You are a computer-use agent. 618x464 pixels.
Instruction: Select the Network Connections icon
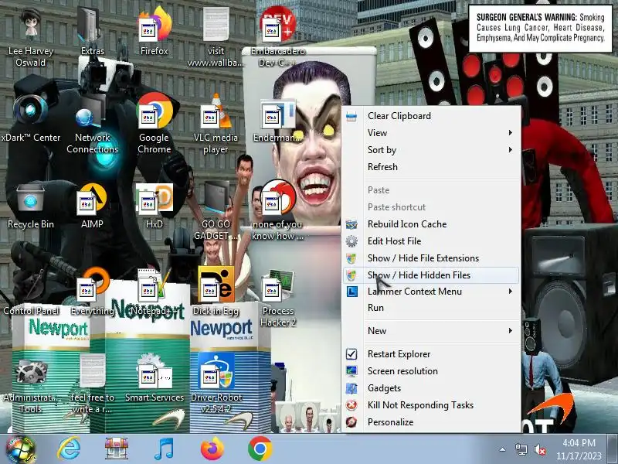(92, 125)
